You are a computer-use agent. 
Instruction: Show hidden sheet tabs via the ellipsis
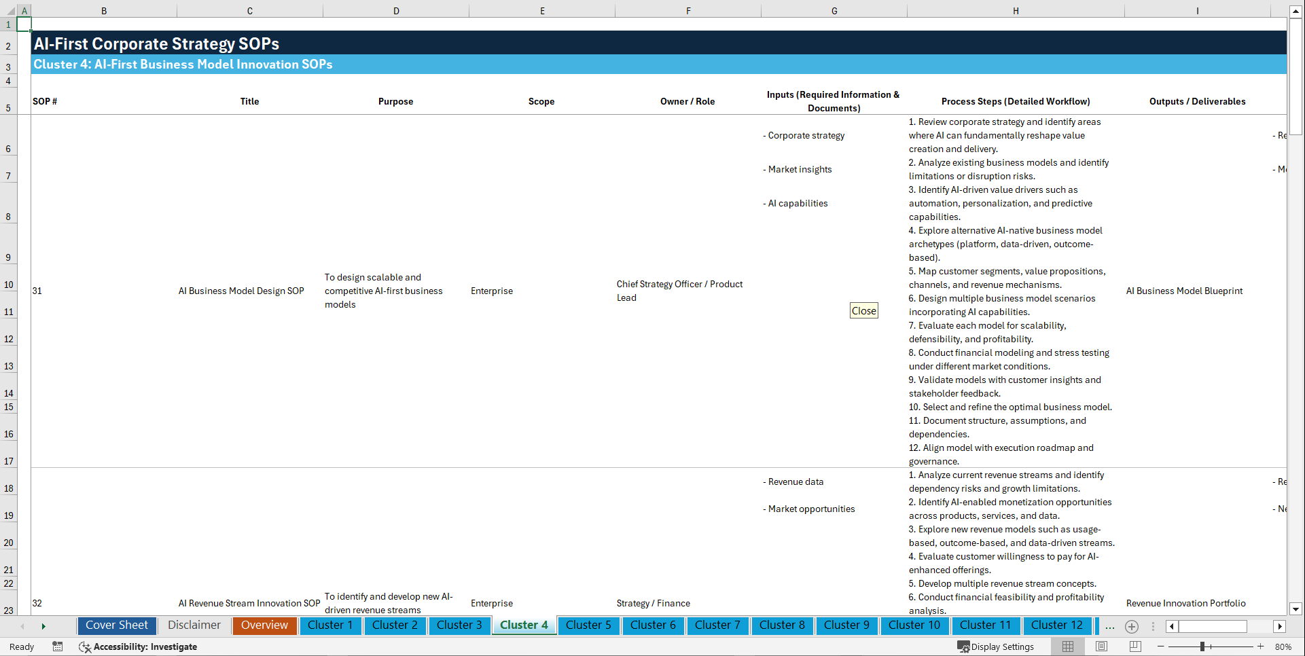[x=1109, y=626]
